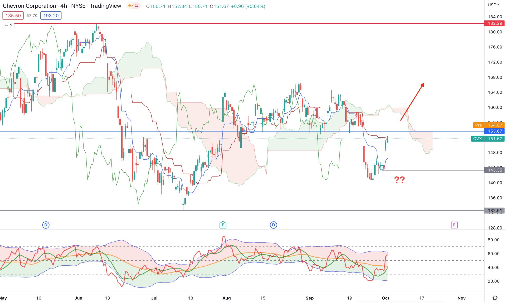The image size is (506, 302).
Task: Click the red double question mark annotation
Action: 399,180
